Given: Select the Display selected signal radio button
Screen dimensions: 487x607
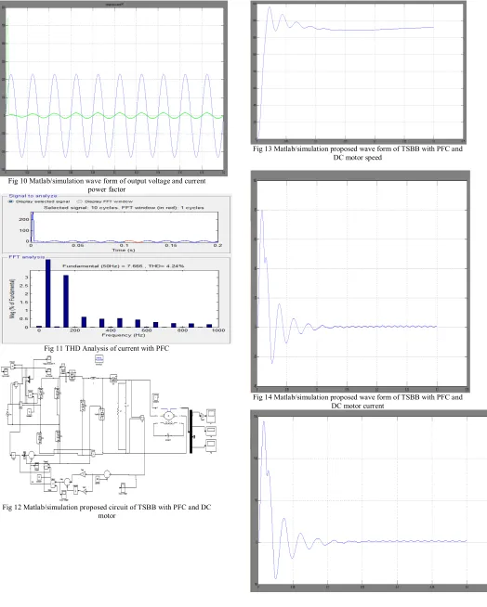Looking at the screenshot, I should coord(11,201).
